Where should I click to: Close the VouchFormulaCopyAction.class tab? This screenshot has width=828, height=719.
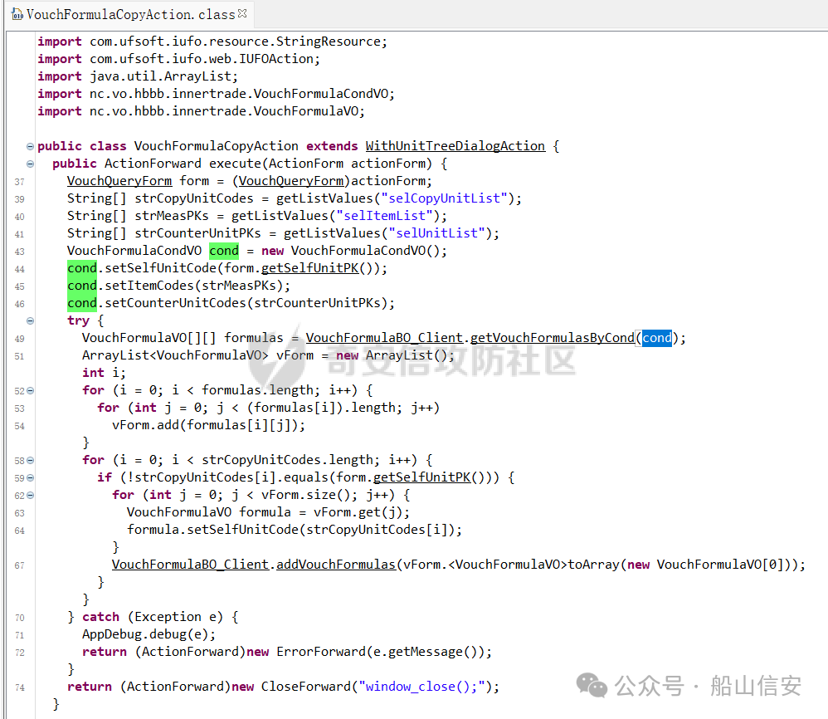coord(242,13)
